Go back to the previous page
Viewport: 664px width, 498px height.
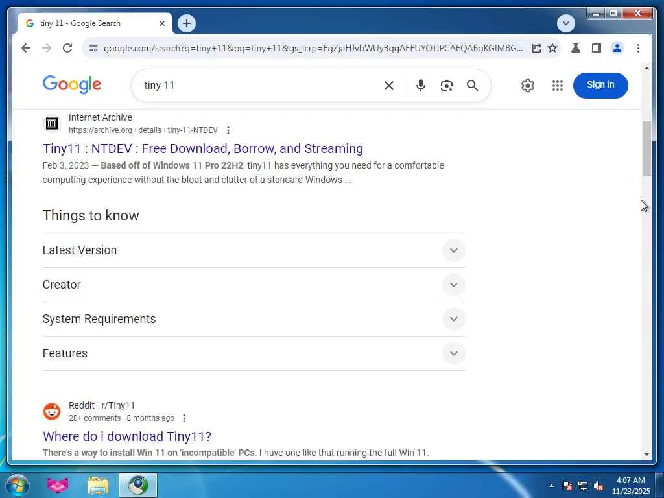[x=26, y=48]
